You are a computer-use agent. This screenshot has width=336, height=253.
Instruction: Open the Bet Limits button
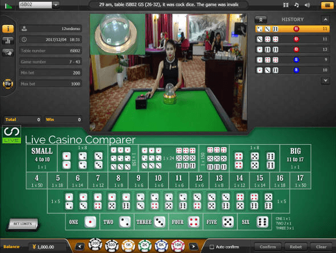(23, 224)
